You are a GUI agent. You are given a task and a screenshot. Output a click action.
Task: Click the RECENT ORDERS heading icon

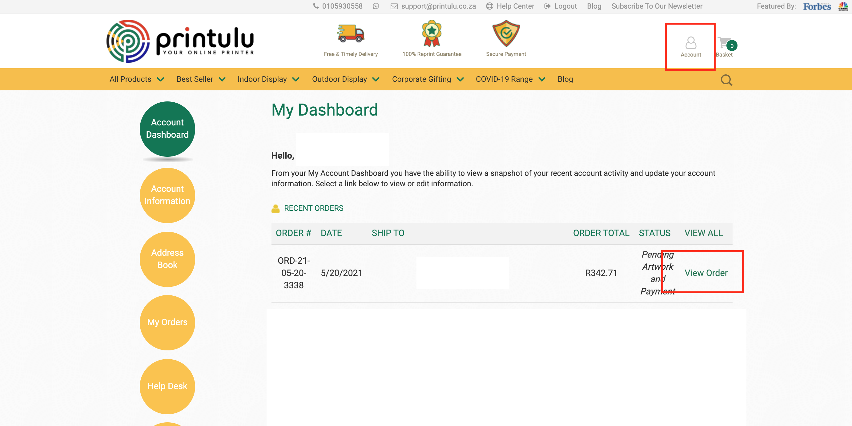275,208
